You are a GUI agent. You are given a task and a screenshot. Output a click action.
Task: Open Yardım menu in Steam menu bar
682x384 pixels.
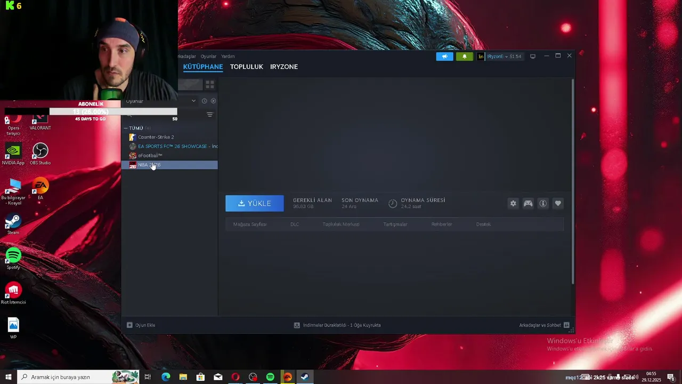(228, 57)
